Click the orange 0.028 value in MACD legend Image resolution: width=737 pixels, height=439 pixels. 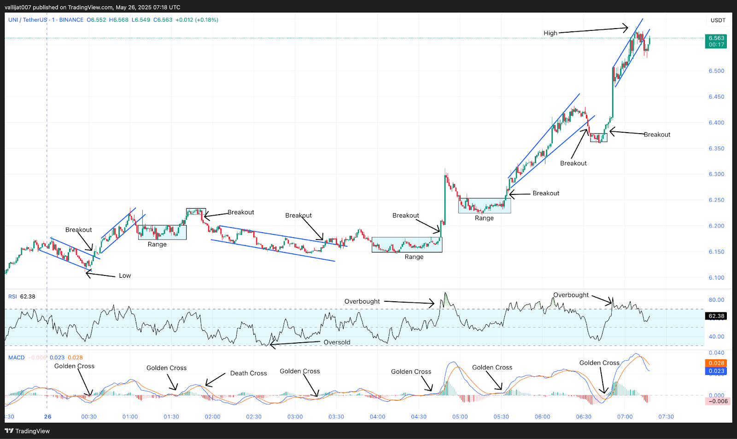pos(76,357)
